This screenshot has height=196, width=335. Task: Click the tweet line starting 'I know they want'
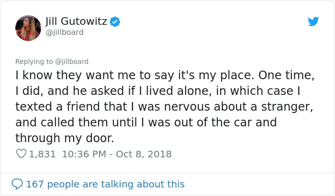165,75
